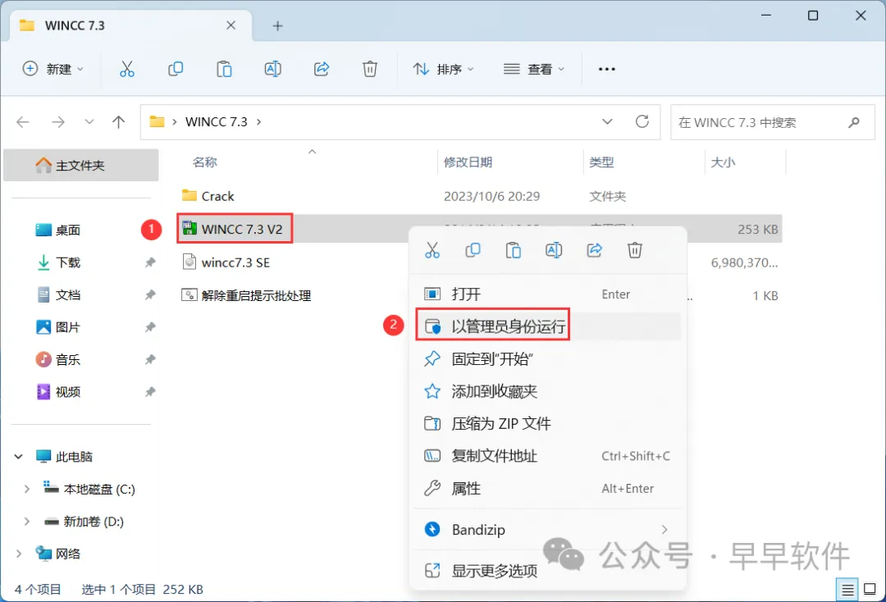Viewport: 886px width, 602px height.
Task: Choose 属性 from context menu
Action: pyautogui.click(x=548, y=489)
